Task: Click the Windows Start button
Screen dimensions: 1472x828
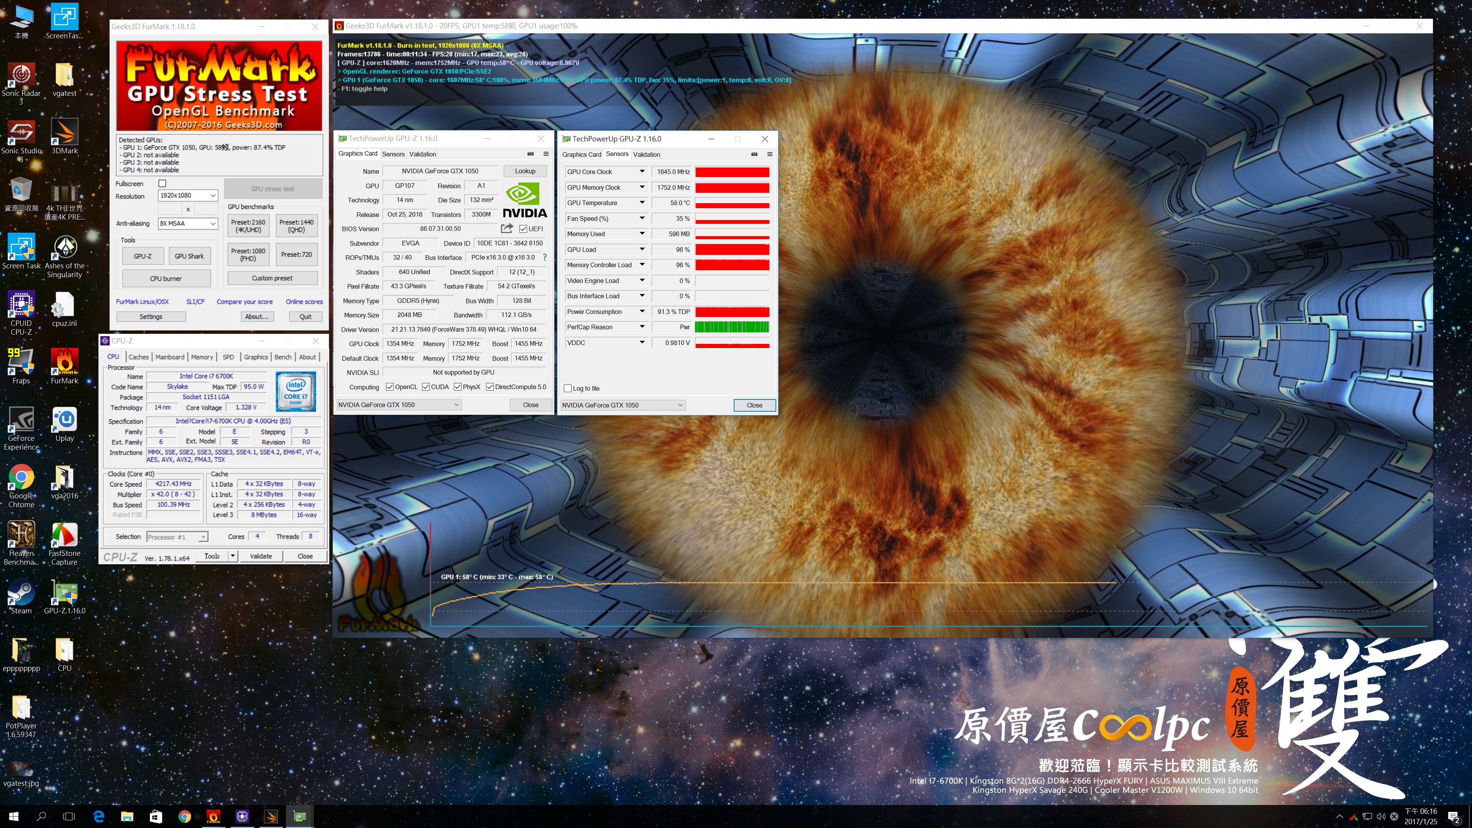Action: [14, 816]
